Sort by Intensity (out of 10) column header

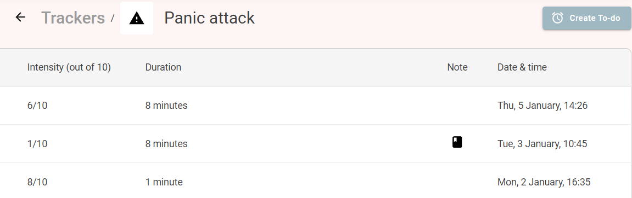(x=69, y=67)
